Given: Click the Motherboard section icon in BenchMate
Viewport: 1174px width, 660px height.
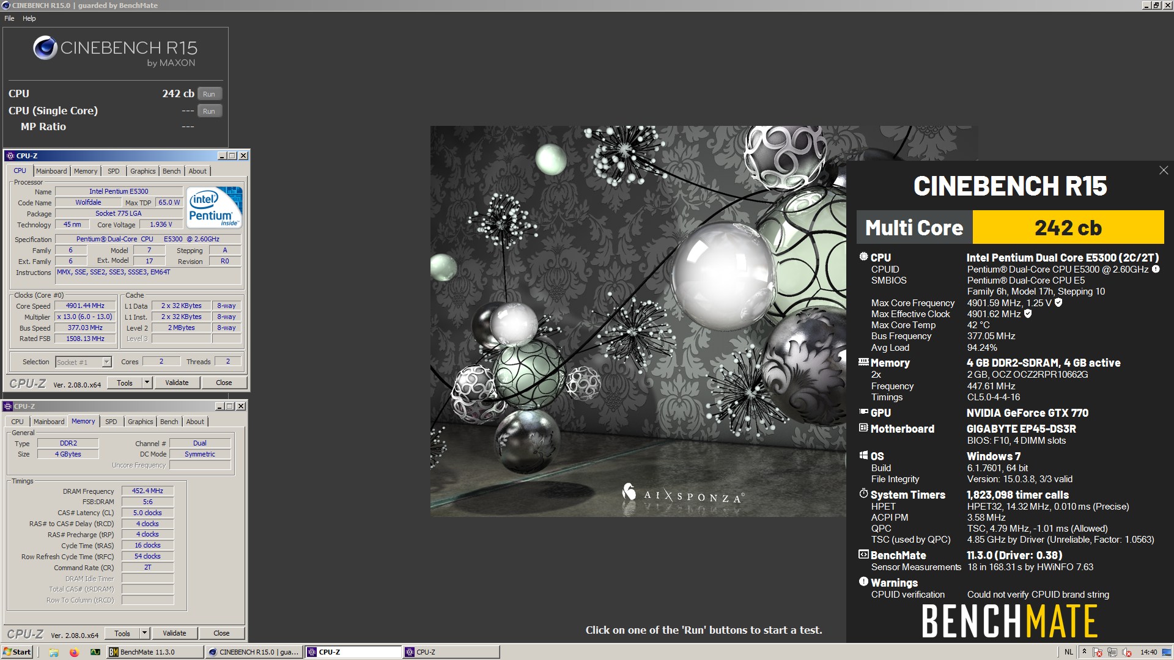Looking at the screenshot, I should click(x=863, y=428).
